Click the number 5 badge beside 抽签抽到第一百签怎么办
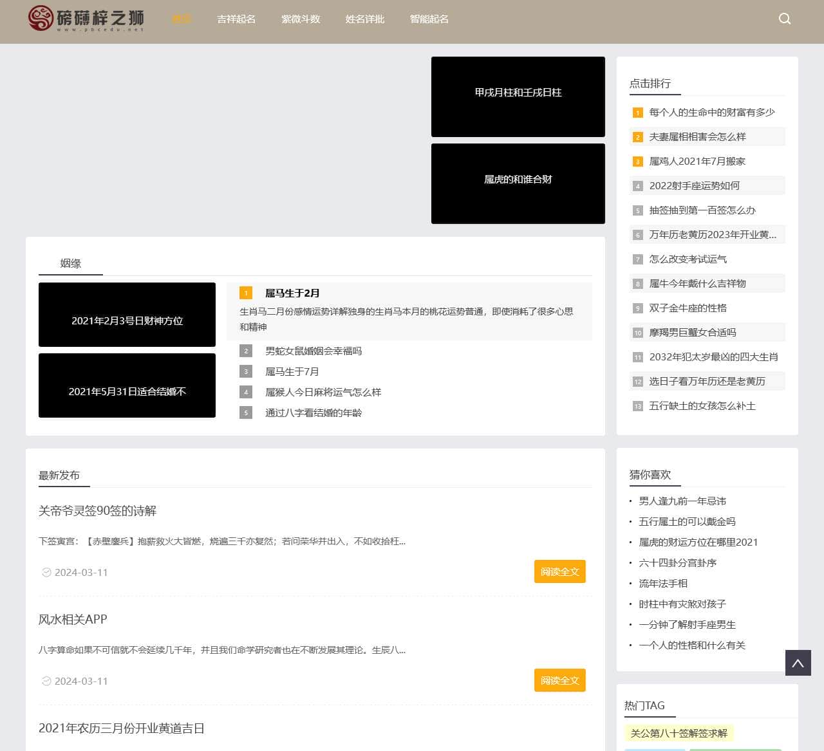824x751 pixels. point(637,210)
